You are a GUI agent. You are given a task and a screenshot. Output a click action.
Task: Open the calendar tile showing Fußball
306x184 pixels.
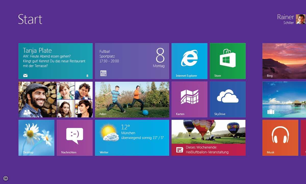pos(132,61)
